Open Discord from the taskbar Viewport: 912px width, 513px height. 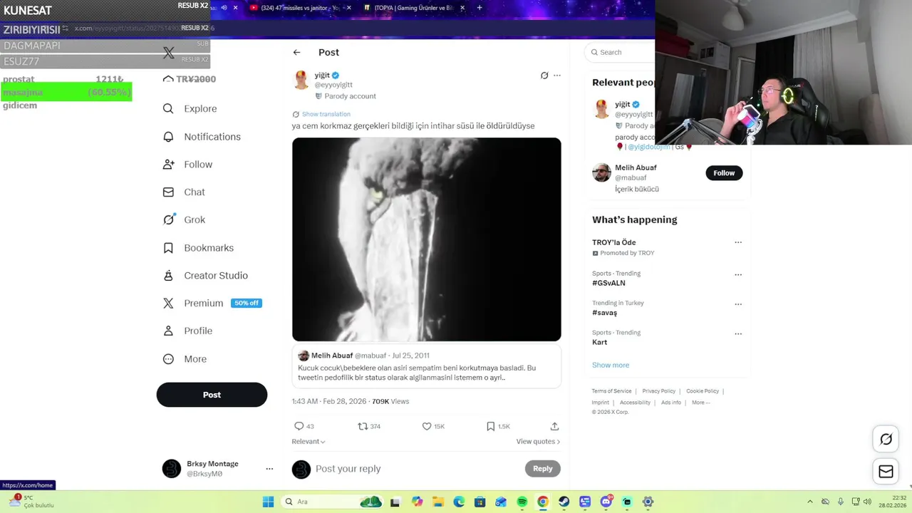(606, 502)
